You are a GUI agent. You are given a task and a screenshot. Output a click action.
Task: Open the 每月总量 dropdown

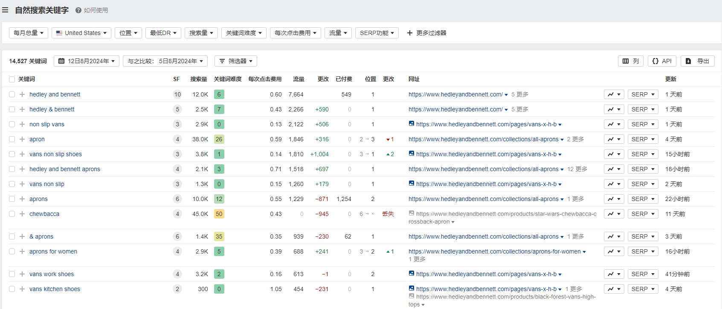tap(29, 33)
